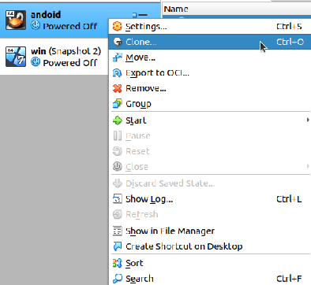The image size is (311, 285).
Task: Click the Ctrl+L shortcut text
Action: 289,199
